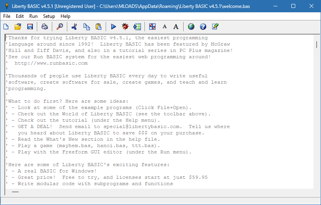321x205 pixels.
Task: Click the 'Write modular code with subprograms' line
Action: pyautogui.click(x=89, y=184)
